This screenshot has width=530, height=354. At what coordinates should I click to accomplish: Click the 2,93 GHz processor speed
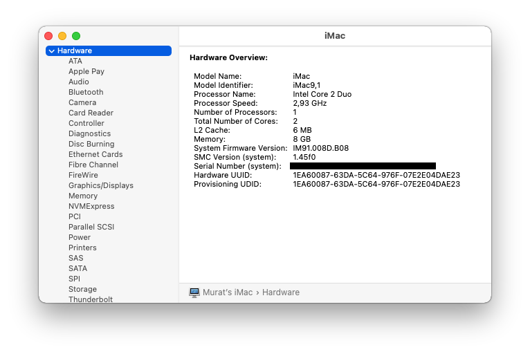click(309, 103)
